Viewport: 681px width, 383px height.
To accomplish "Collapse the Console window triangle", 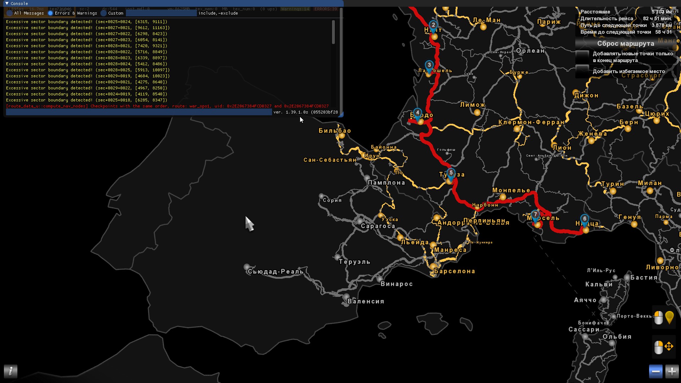I will coord(7,3).
